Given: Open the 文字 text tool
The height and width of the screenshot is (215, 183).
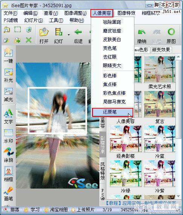Looking at the screenshot, I should (x=9, y=116).
